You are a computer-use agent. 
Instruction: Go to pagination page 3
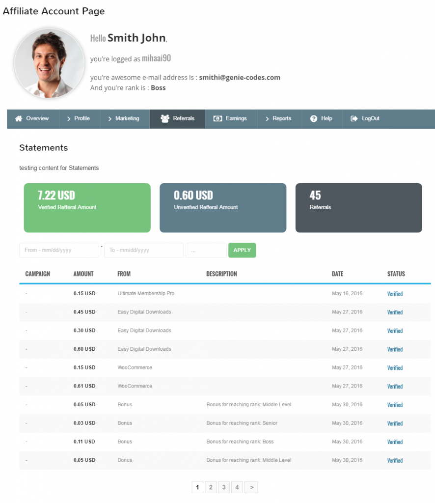(x=224, y=487)
